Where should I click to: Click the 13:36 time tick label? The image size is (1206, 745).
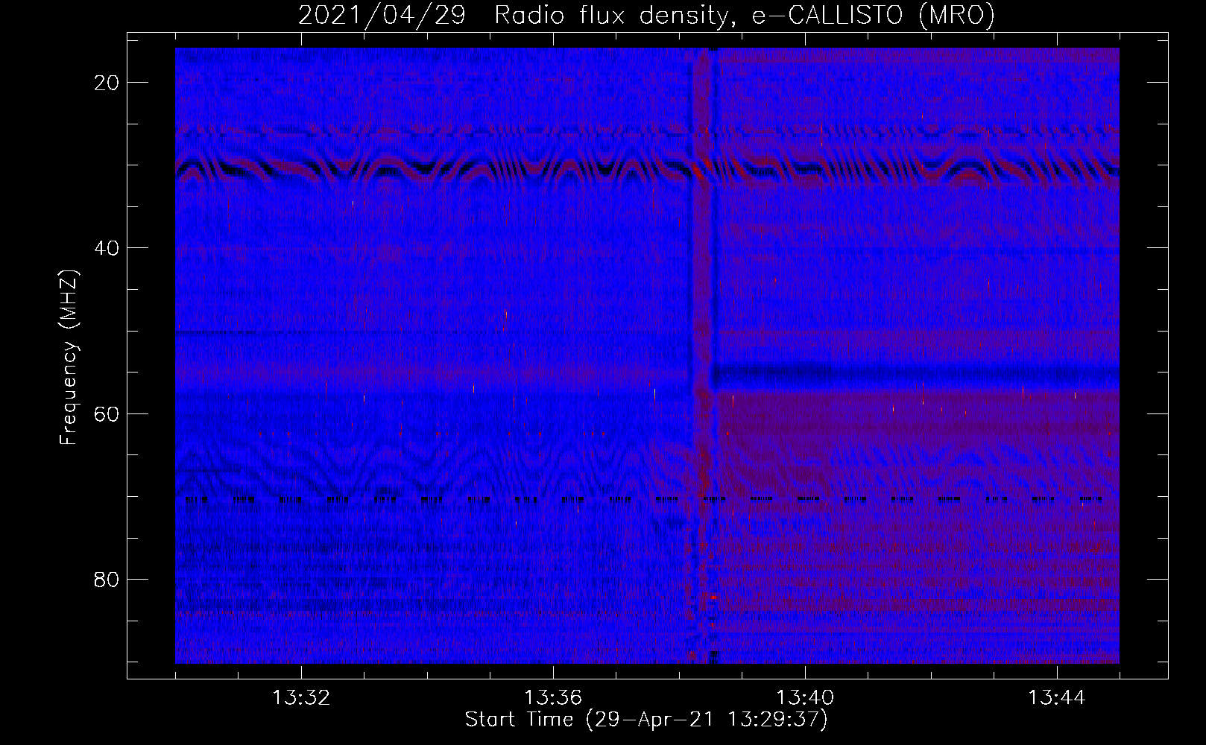pyautogui.click(x=553, y=698)
